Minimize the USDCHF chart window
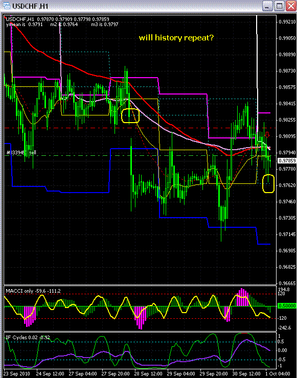 pos(267,6)
